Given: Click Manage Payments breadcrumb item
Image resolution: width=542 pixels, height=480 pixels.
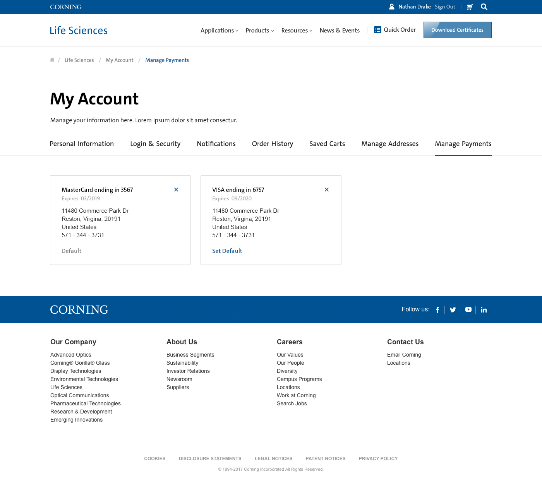Looking at the screenshot, I should [167, 60].
